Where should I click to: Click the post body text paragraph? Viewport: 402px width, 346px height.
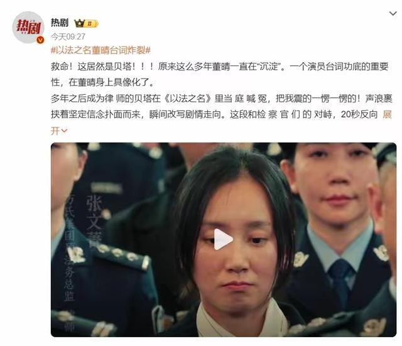point(222,99)
